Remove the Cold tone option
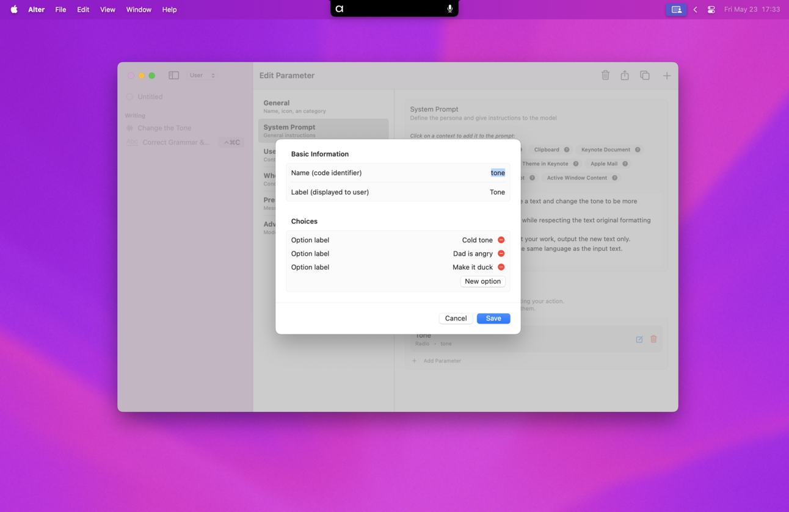 (x=501, y=240)
